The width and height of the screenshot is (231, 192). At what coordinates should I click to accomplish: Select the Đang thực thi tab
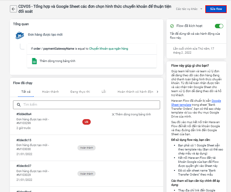click(x=80, y=92)
